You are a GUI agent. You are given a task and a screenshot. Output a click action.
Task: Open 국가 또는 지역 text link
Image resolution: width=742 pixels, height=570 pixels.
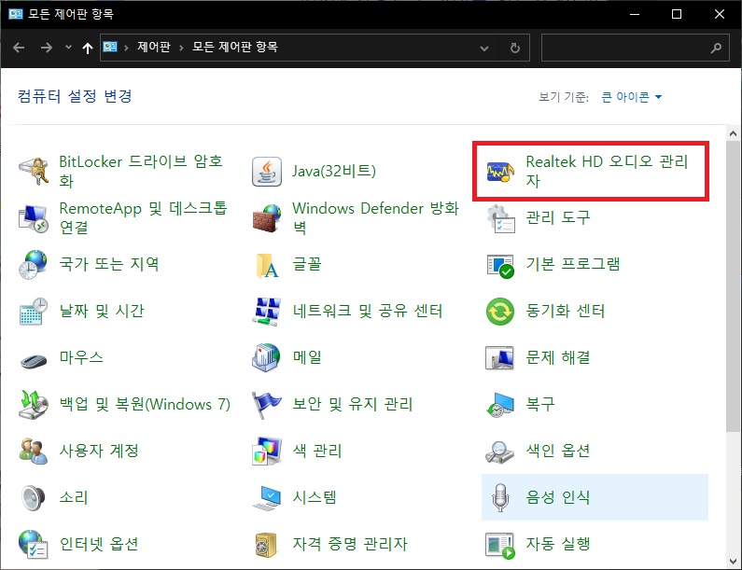pos(109,264)
